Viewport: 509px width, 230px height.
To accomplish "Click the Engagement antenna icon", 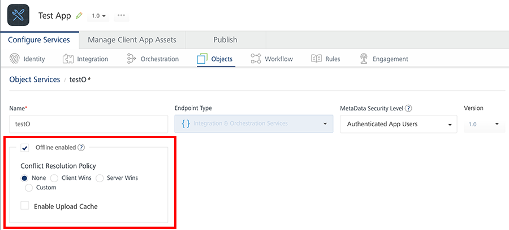I will (x=363, y=59).
